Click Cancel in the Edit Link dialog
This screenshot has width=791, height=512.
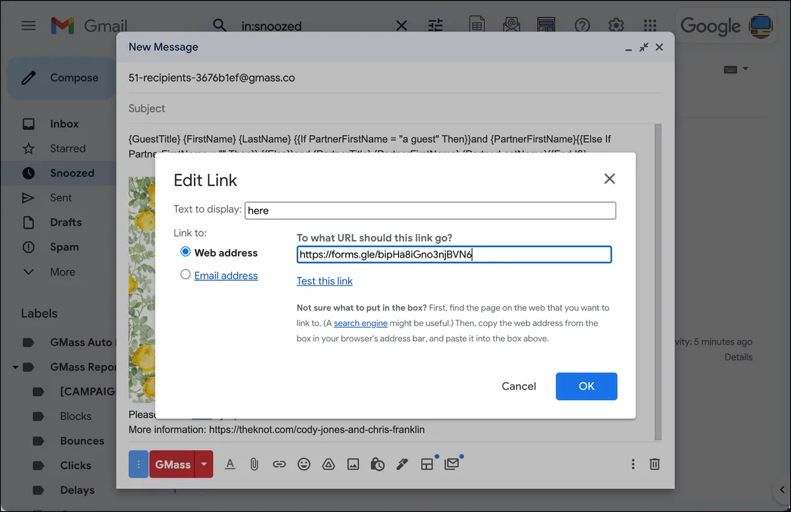519,386
